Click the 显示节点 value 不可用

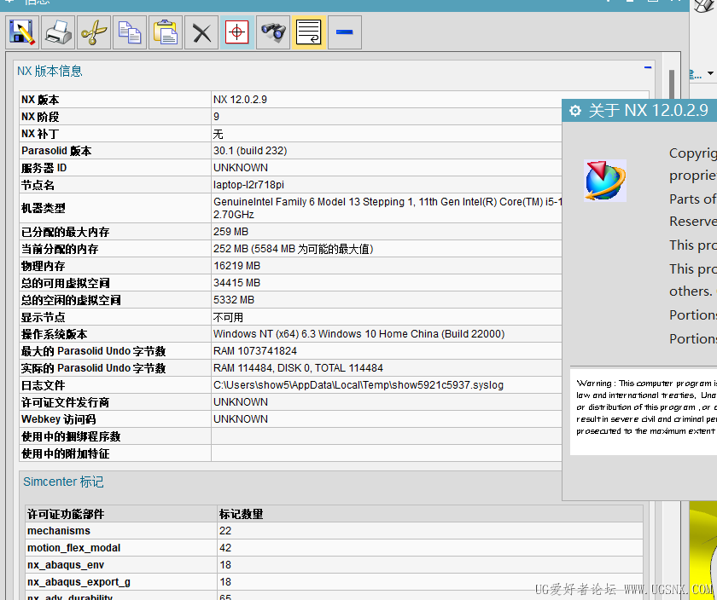[228, 317]
